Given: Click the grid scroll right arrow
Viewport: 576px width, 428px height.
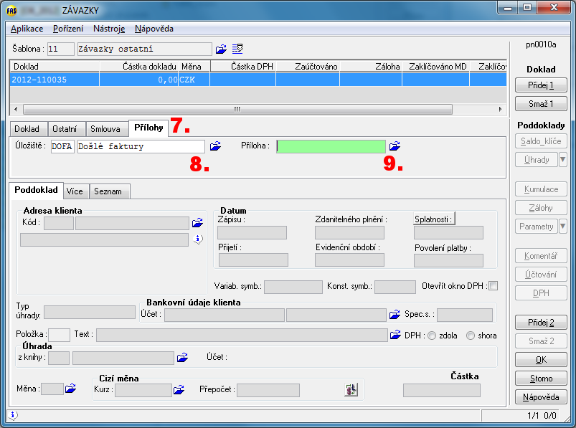Looking at the screenshot, I should click(500, 109).
